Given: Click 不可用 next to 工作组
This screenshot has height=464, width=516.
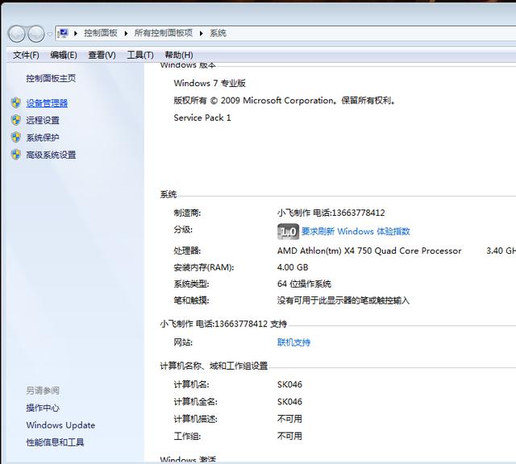Looking at the screenshot, I should pos(289,436).
